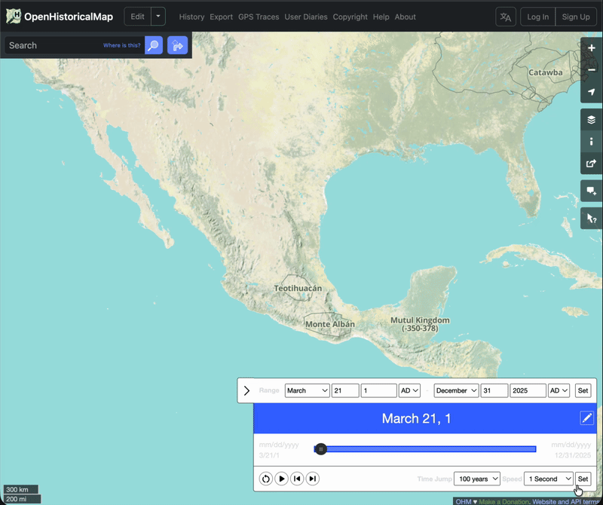Open the Time Jump 100 years dropdown
603x505 pixels.
pyautogui.click(x=477, y=479)
